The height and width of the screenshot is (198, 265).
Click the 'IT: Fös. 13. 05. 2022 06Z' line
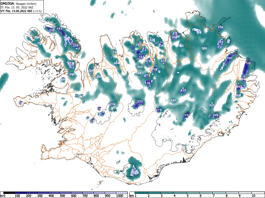(x=16, y=7)
